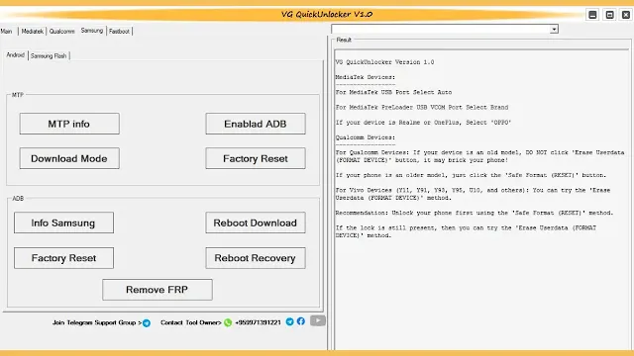Click the Reboot Download button

coord(256,222)
